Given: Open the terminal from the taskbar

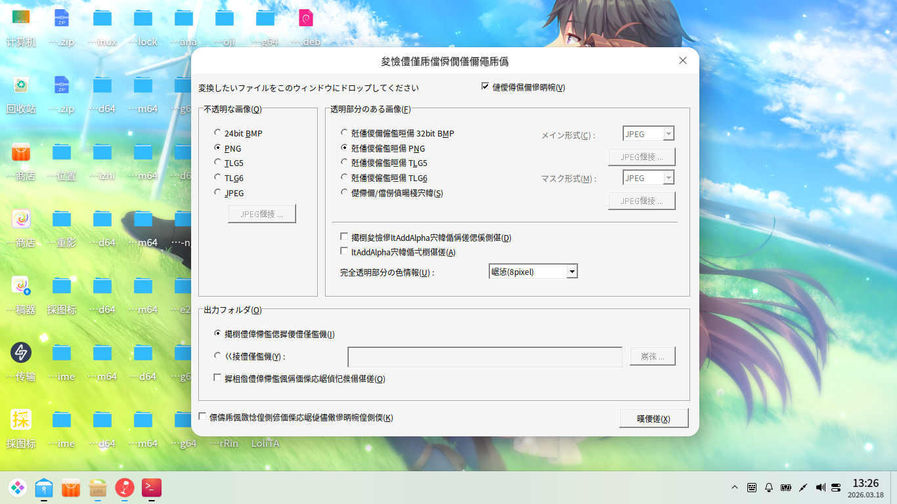Looking at the screenshot, I should 151,488.
